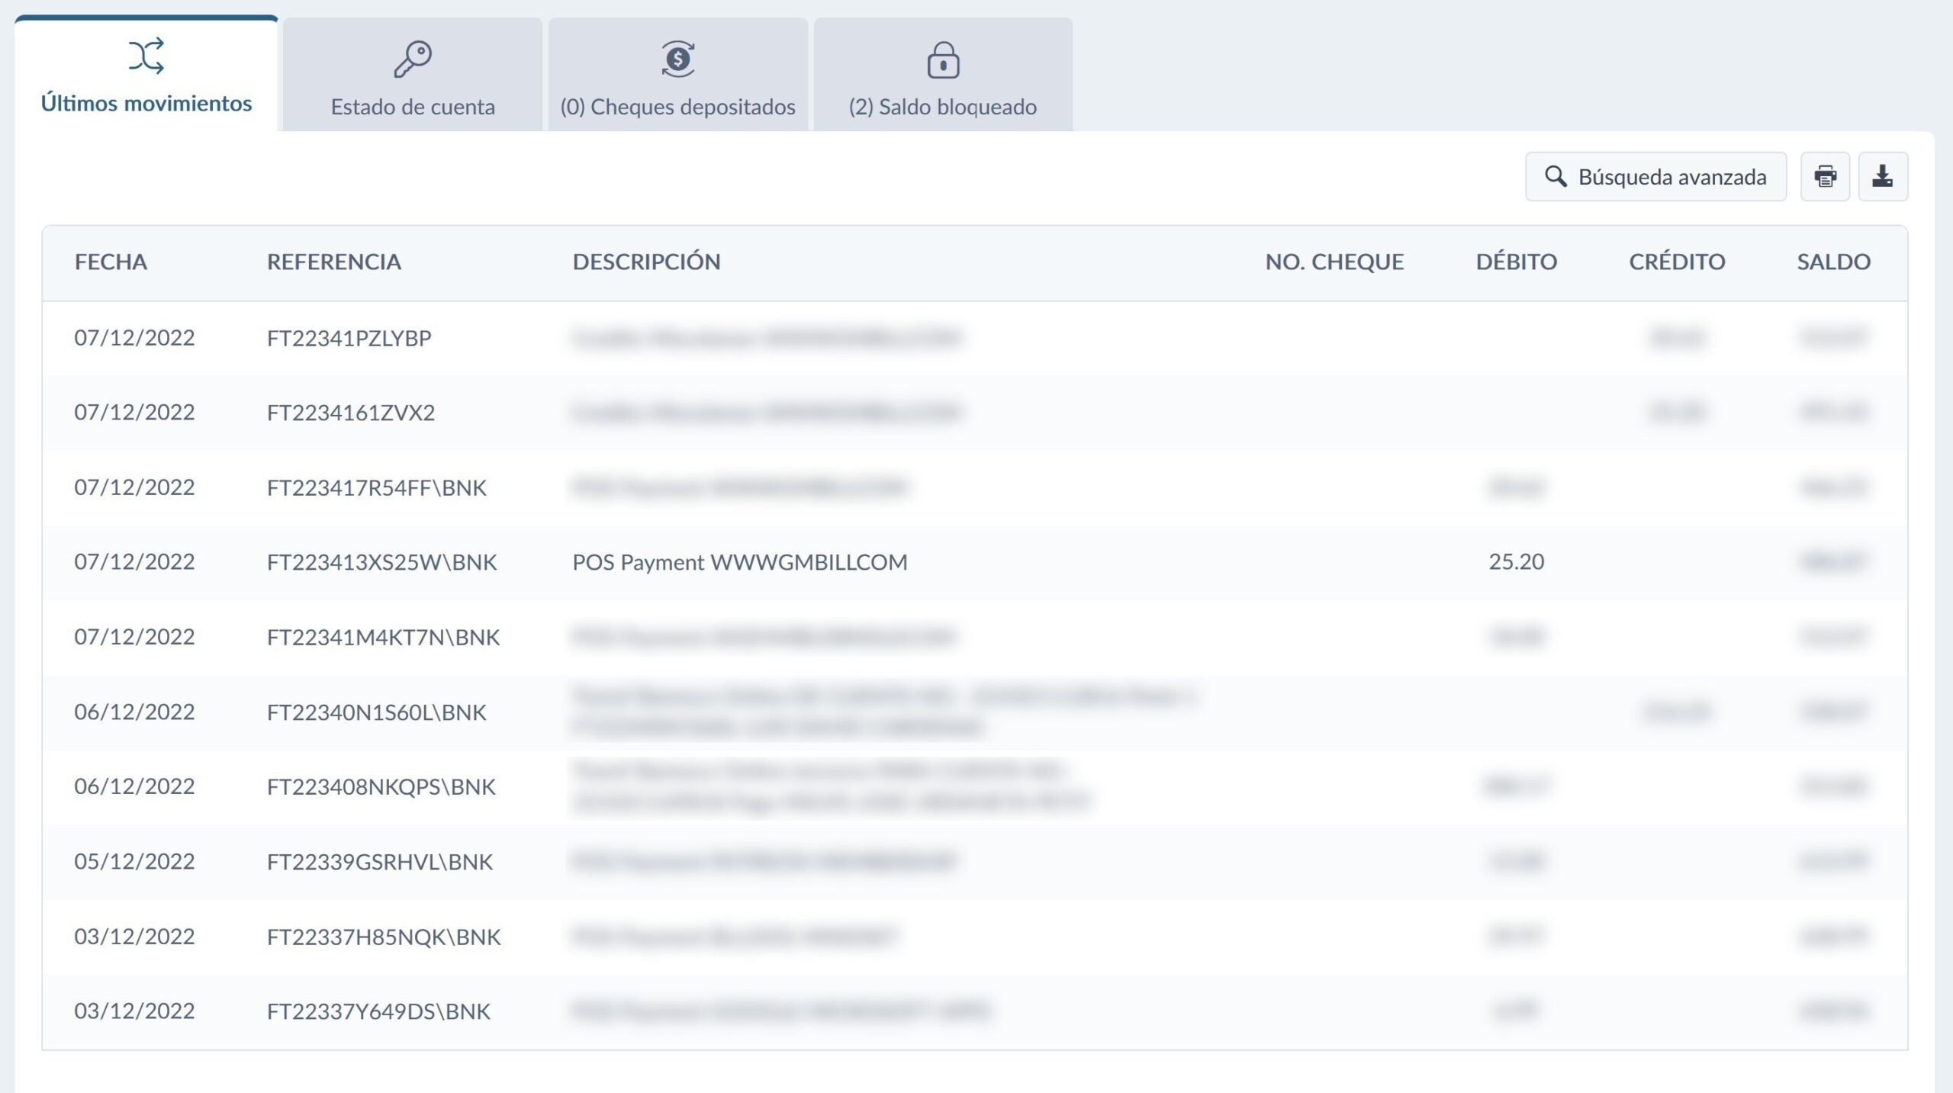Image resolution: width=1953 pixels, height=1093 pixels.
Task: Click the magnifying glass search icon
Action: (1556, 176)
